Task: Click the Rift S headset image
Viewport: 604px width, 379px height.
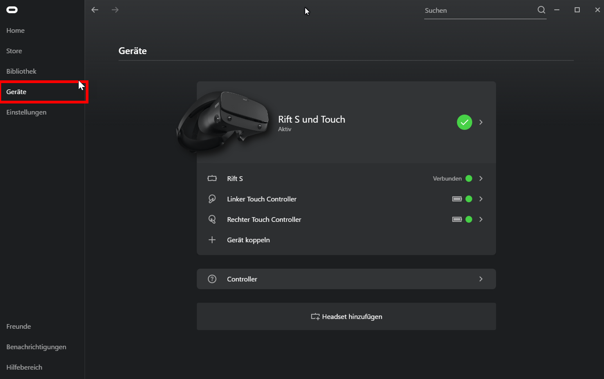Action: click(223, 121)
